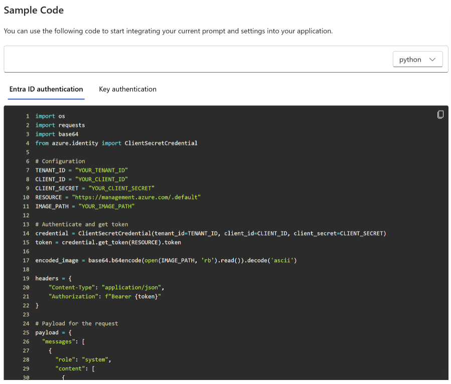
Task: Click the "# Configuration" comment line
Action: coord(60,161)
